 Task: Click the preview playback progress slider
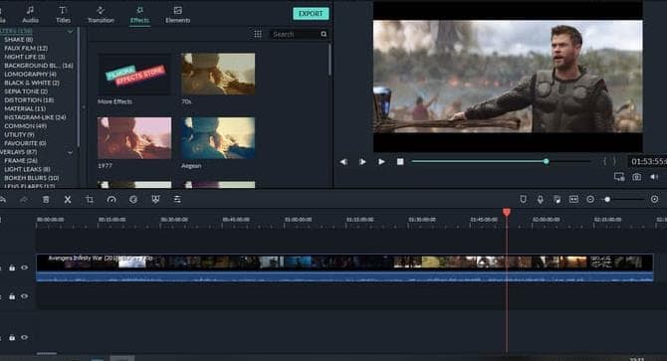pyautogui.click(x=501, y=161)
